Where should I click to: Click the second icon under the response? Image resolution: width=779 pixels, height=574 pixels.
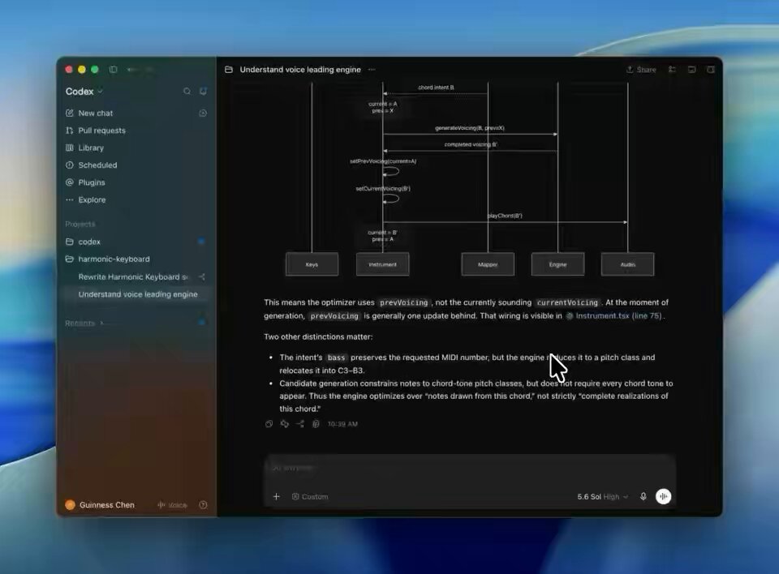(x=285, y=424)
